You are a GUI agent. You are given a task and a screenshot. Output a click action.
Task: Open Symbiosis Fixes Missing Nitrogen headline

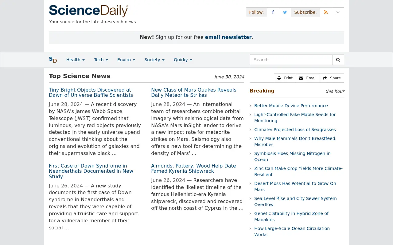(x=292, y=156)
